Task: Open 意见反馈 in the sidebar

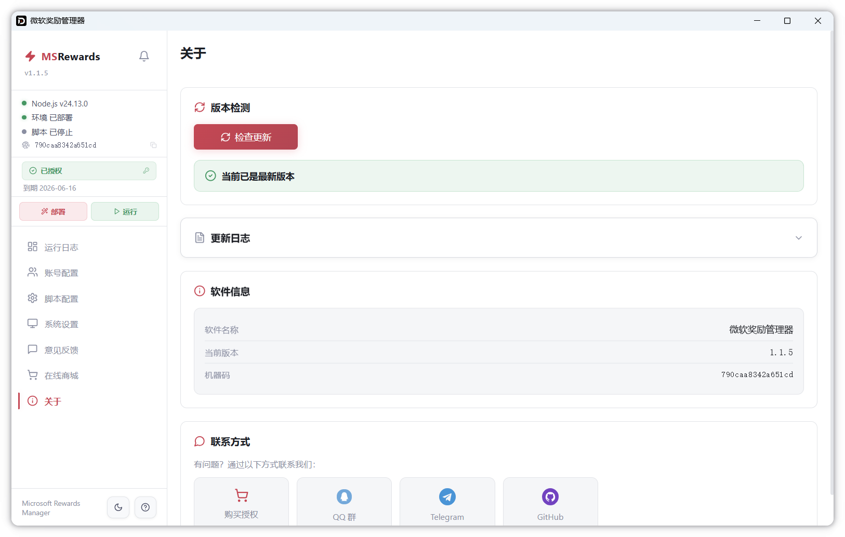Action: coord(89,350)
